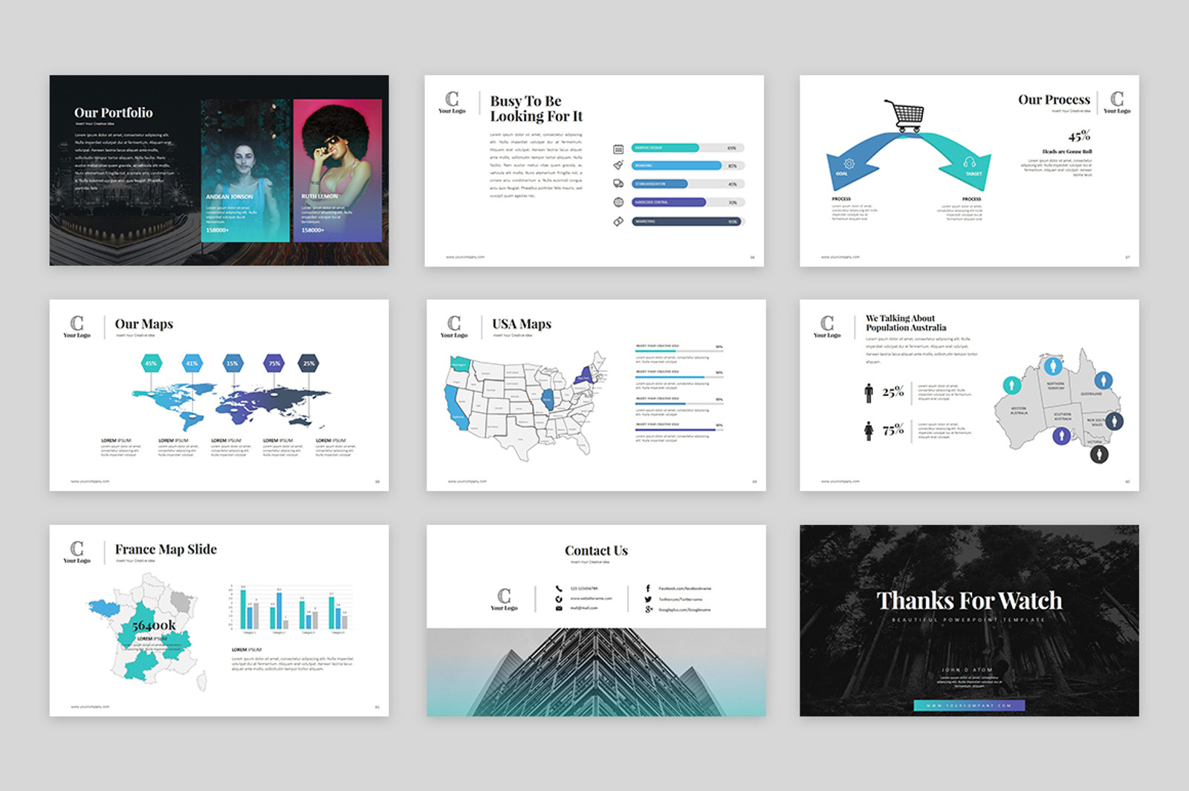The width and height of the screenshot is (1189, 791).
Task: Click the globe icon beside the 70% bar
Action: pos(618,202)
